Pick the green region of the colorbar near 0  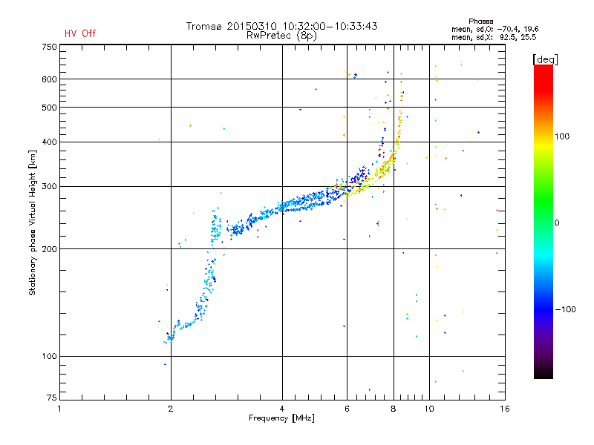(544, 206)
